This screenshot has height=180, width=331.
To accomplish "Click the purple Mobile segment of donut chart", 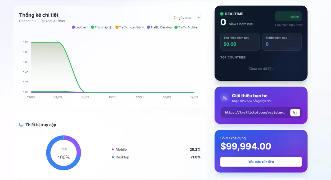I will click(x=74, y=142).
